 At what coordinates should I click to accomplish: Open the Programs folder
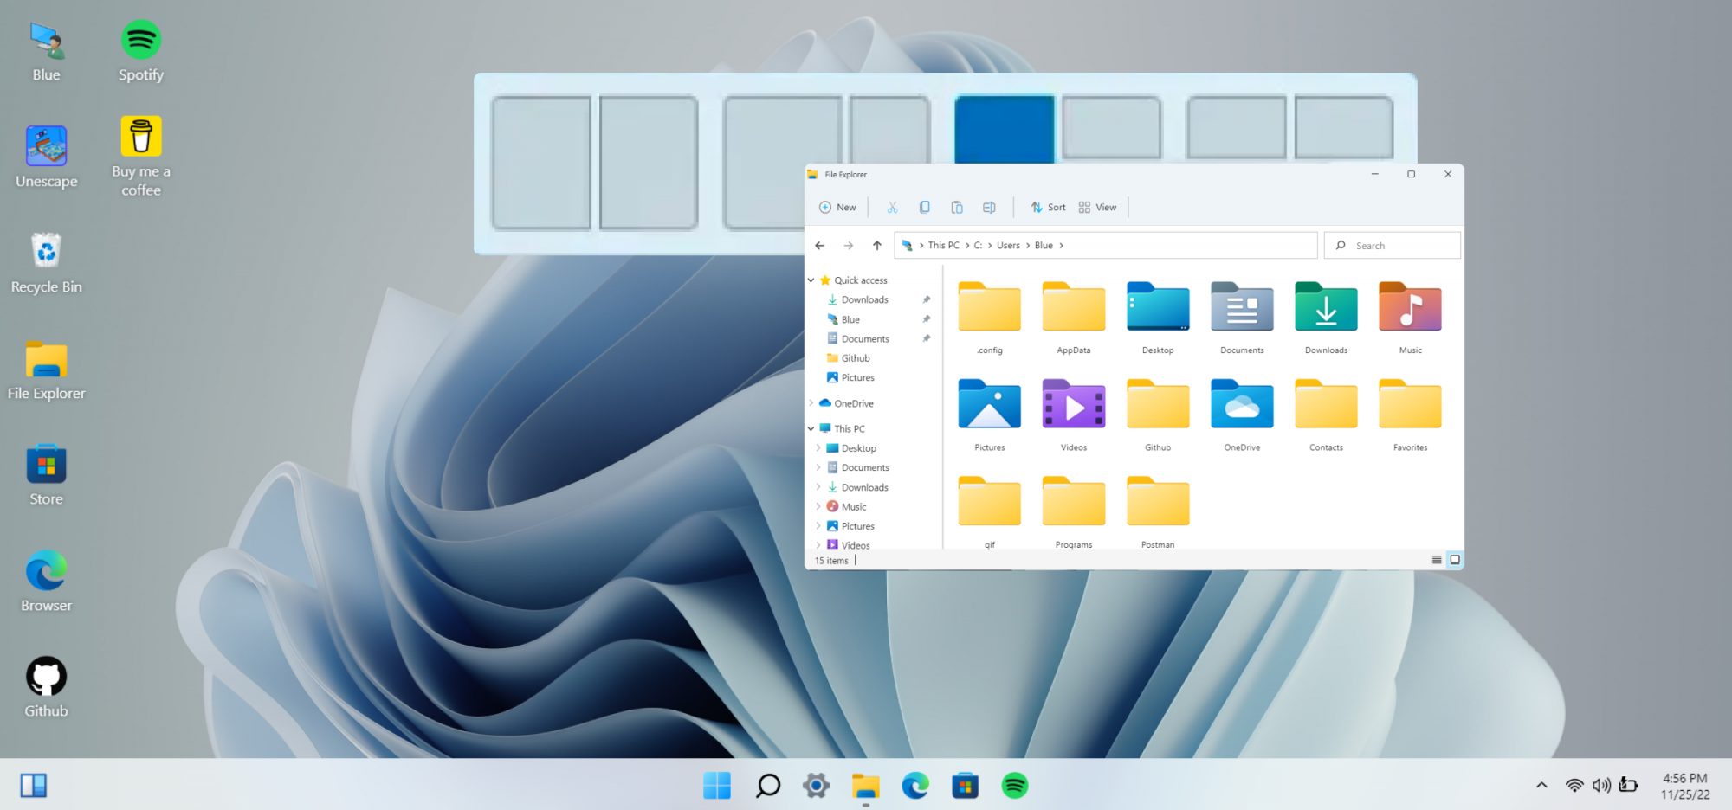click(x=1074, y=511)
